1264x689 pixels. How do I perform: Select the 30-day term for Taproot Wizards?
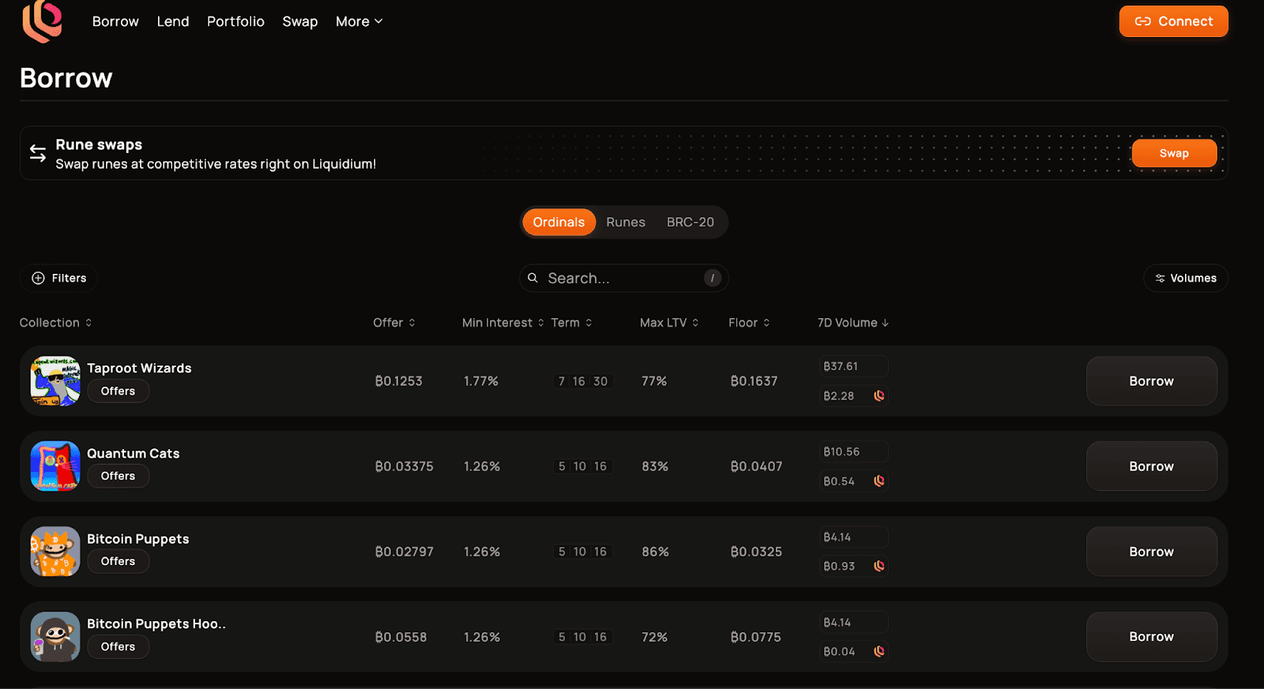[x=600, y=381]
